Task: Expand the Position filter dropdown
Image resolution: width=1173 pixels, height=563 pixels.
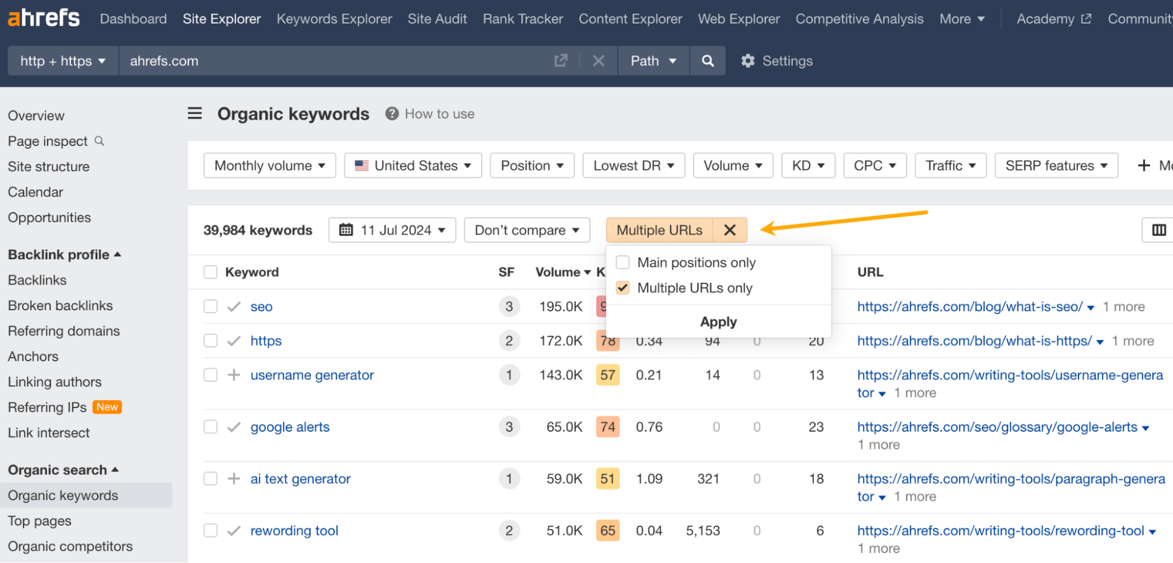Action: [532, 165]
